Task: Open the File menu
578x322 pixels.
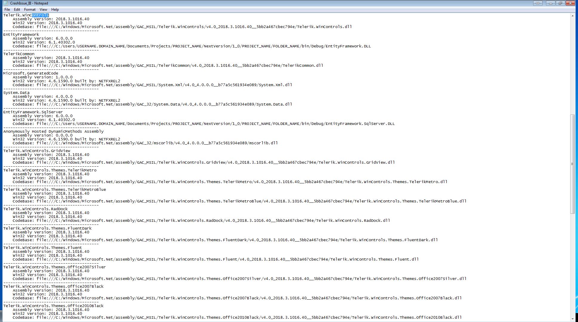Action: point(7,10)
